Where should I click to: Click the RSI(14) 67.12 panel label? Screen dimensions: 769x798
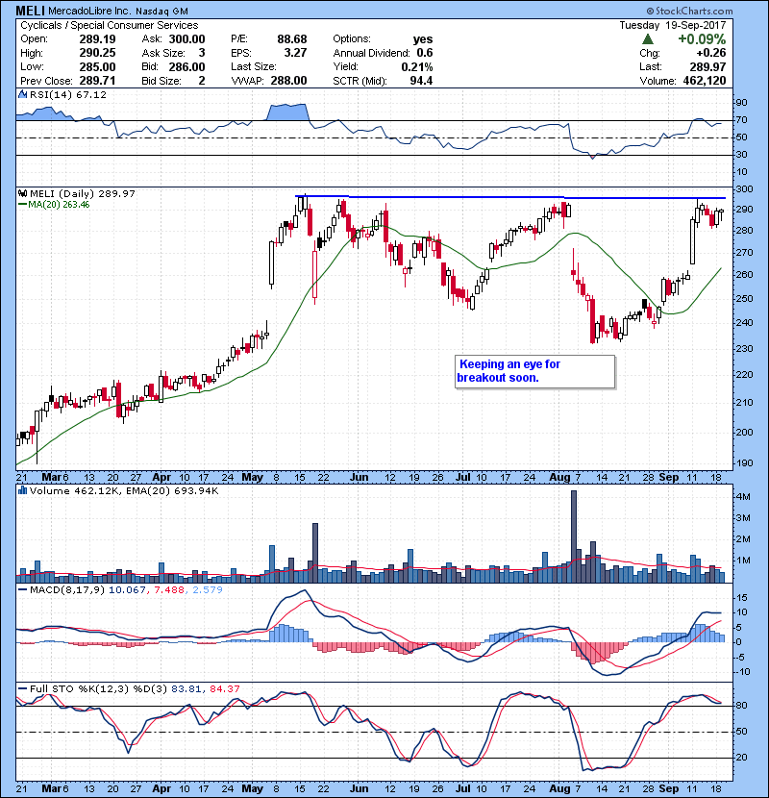pos(68,94)
